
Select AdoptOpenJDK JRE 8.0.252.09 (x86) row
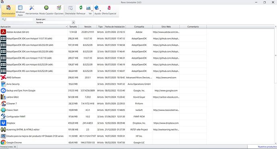click(x=103, y=71)
